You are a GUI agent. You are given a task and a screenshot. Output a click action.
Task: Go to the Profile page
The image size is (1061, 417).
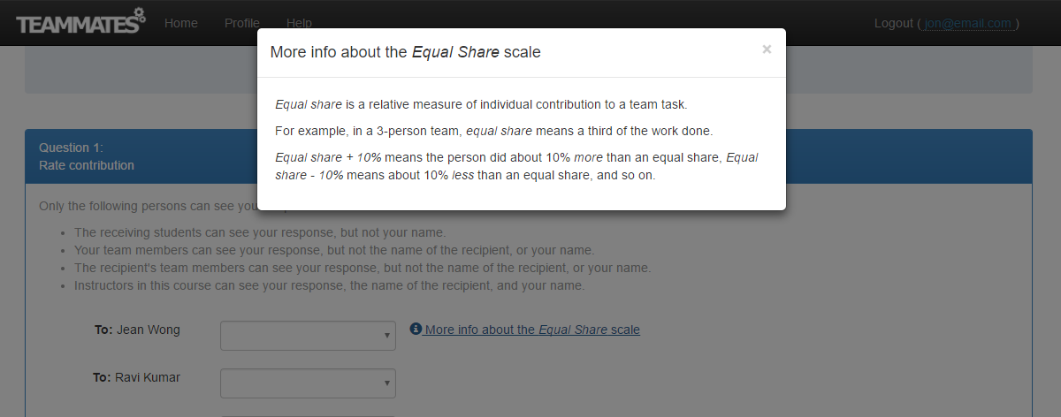(242, 23)
